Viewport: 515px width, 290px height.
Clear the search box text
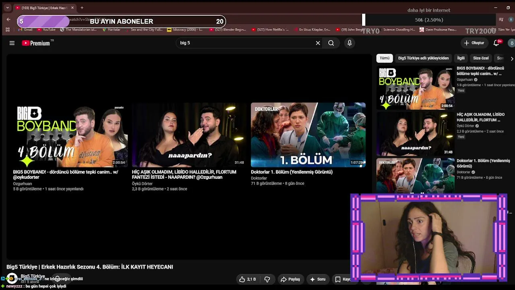pos(318,43)
